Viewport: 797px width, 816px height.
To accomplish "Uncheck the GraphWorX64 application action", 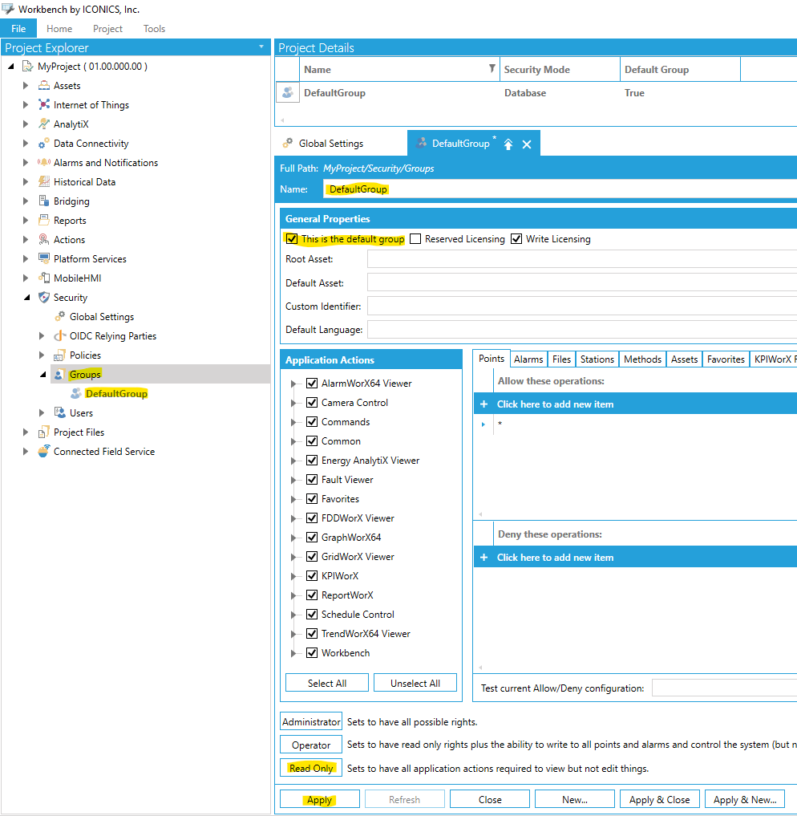I will (x=312, y=538).
